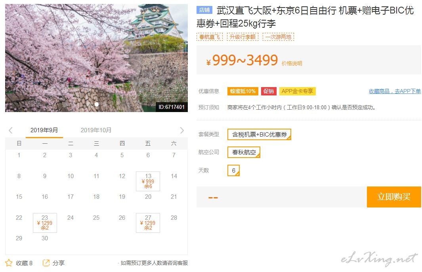
Task: Choose airline 春秋航空
Action: click(x=244, y=152)
